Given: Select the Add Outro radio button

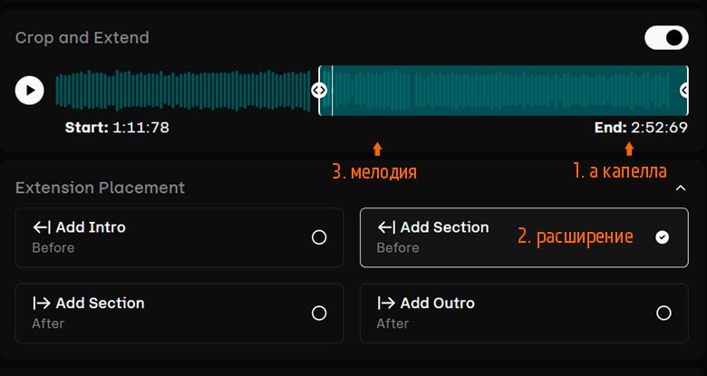Looking at the screenshot, I should click(x=663, y=313).
